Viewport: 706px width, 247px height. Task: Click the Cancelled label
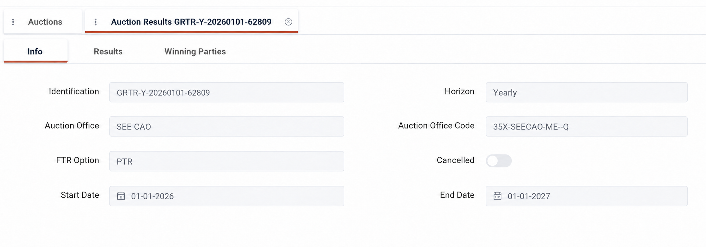pos(455,160)
